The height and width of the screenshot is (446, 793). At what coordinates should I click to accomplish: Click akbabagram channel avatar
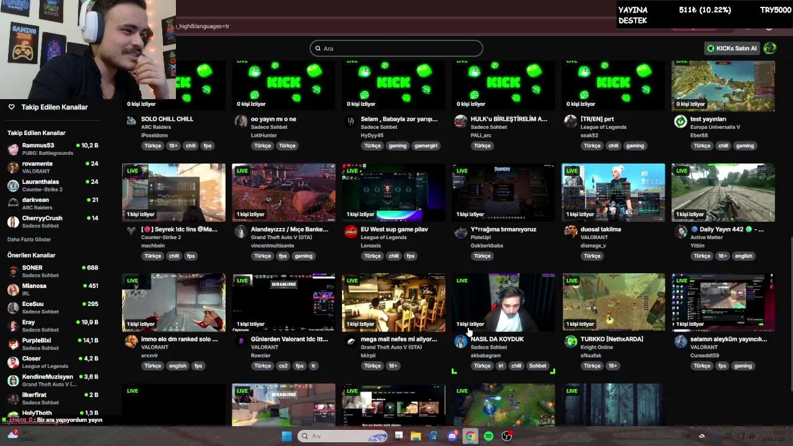click(460, 342)
